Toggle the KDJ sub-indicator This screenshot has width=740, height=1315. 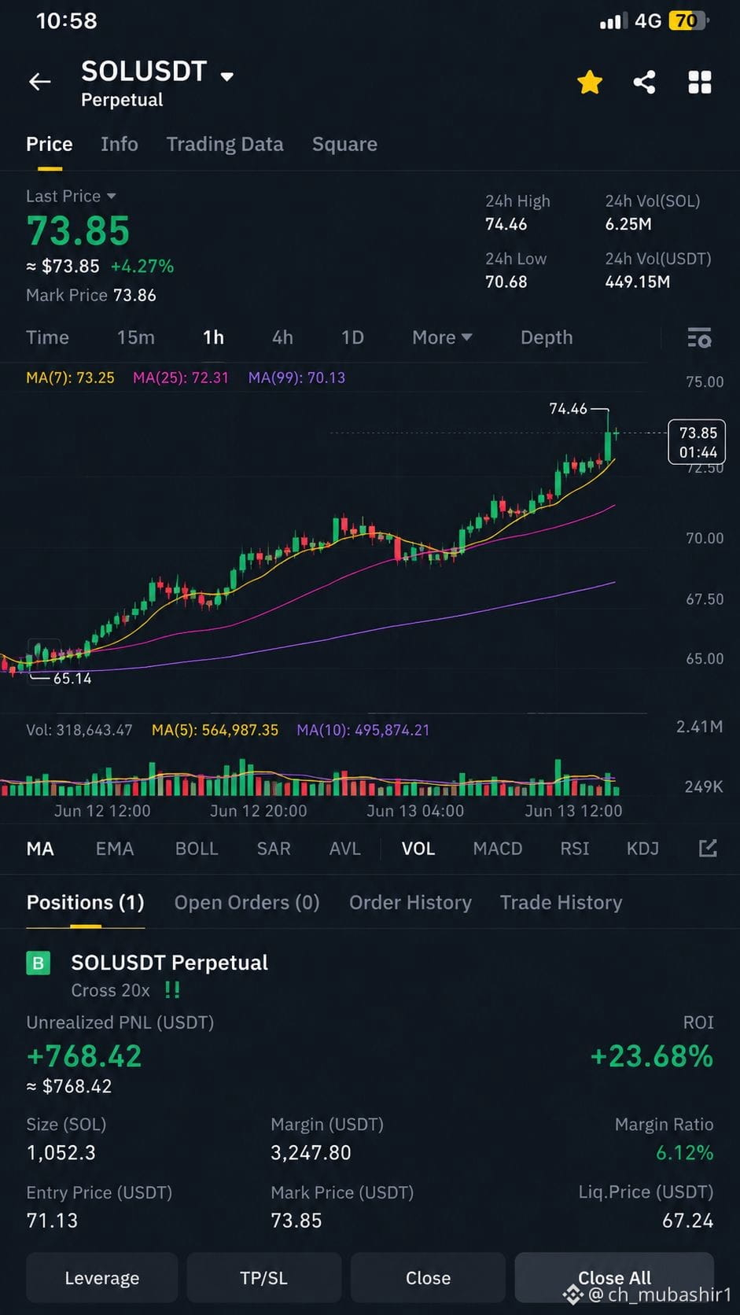[642, 849]
